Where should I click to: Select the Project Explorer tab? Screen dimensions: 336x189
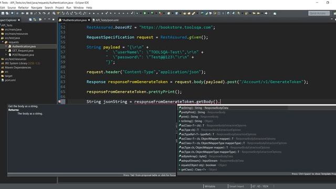pyautogui.click(x=8, y=20)
